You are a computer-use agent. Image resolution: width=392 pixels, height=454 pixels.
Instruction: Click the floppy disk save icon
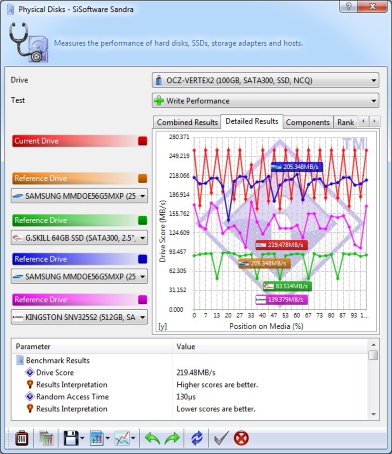click(71, 438)
